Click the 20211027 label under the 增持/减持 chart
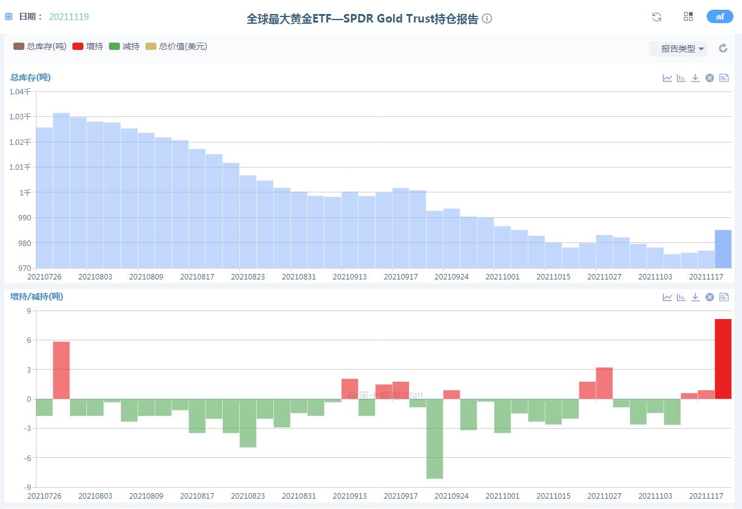The width and height of the screenshot is (742, 509). point(604,496)
